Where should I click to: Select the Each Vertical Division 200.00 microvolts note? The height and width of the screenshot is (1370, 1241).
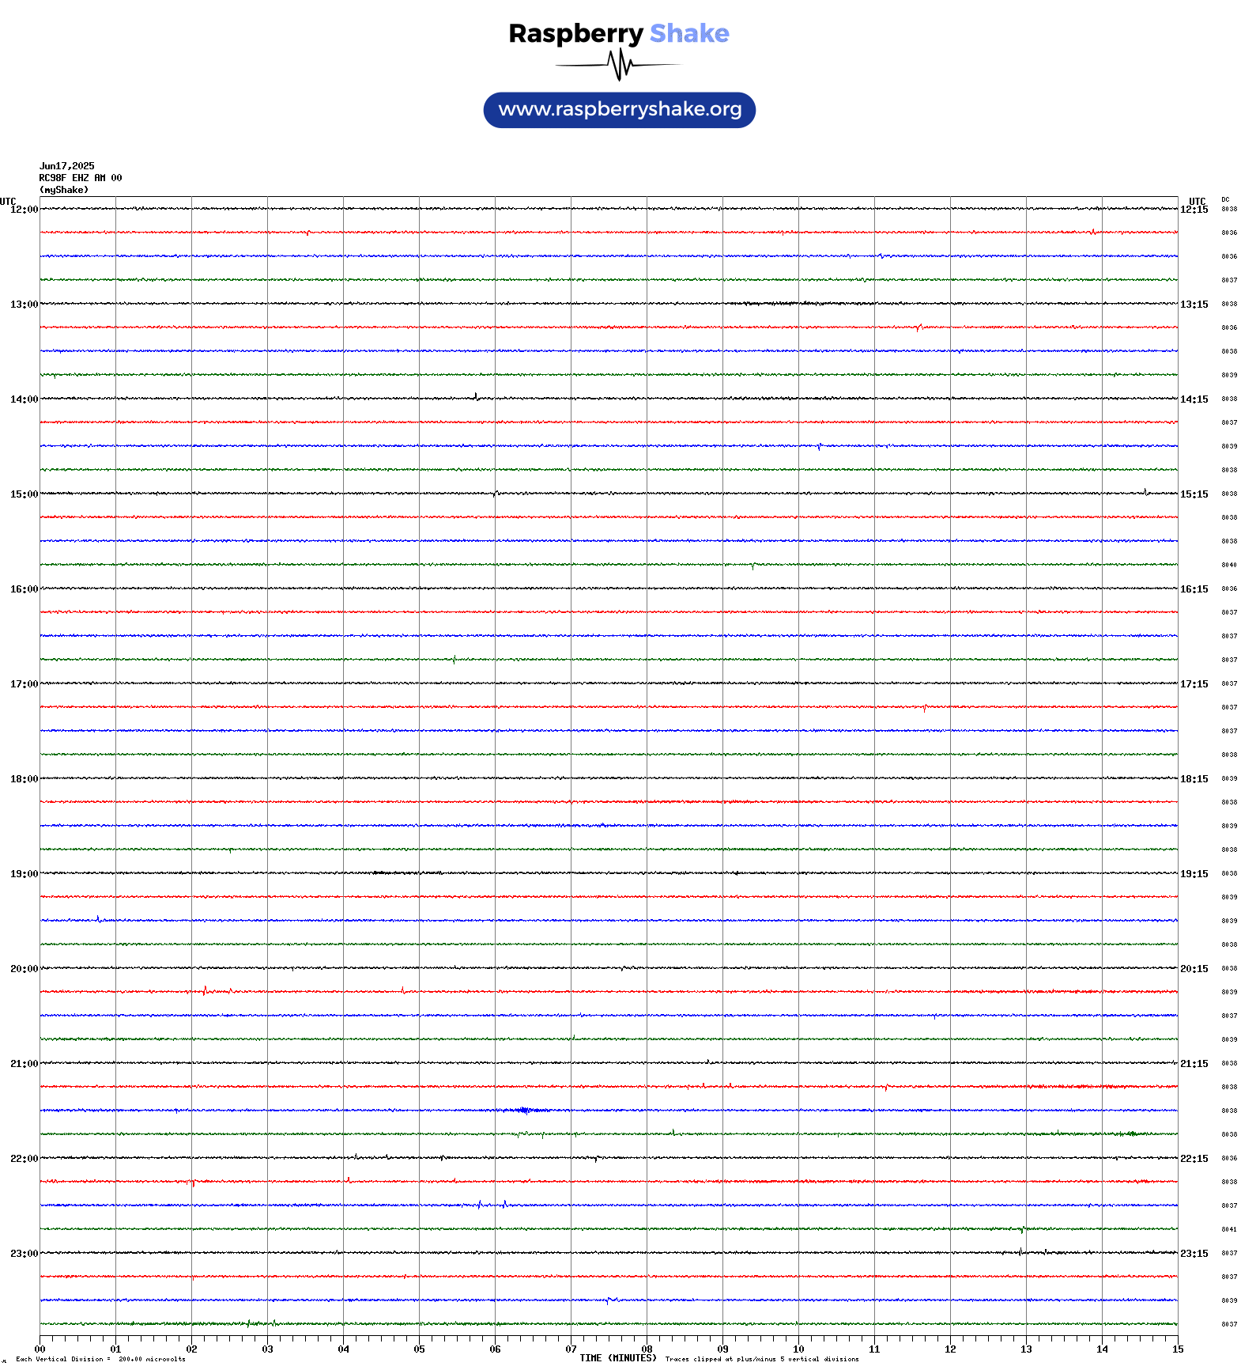coord(100,1359)
